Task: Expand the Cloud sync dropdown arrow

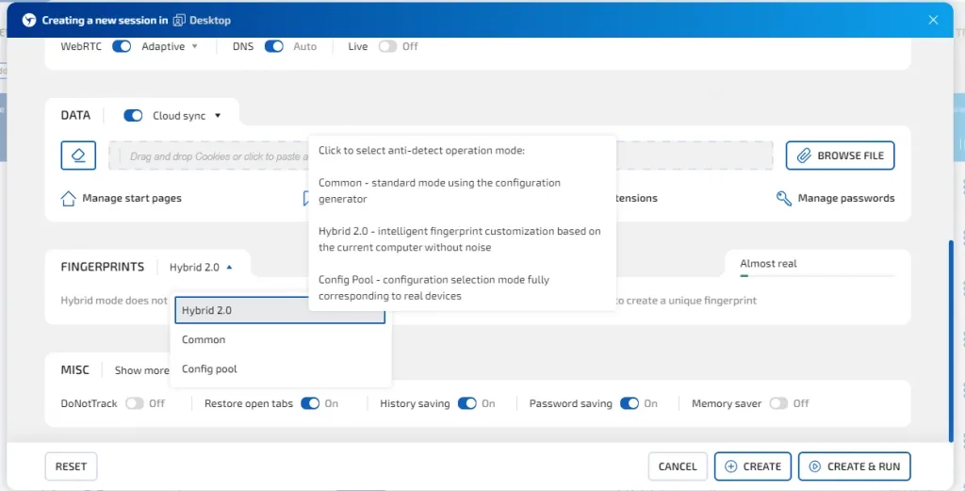Action: (x=218, y=116)
